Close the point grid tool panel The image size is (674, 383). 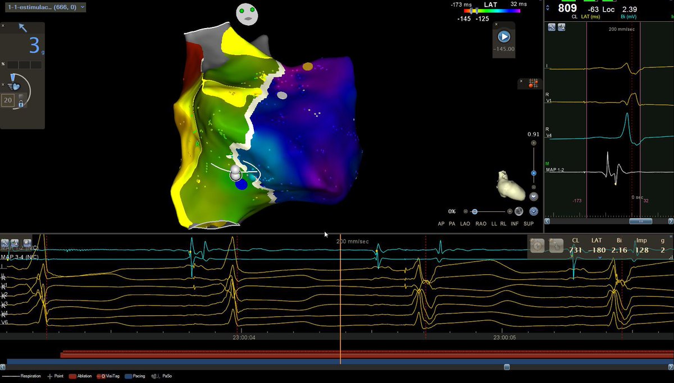522,82
